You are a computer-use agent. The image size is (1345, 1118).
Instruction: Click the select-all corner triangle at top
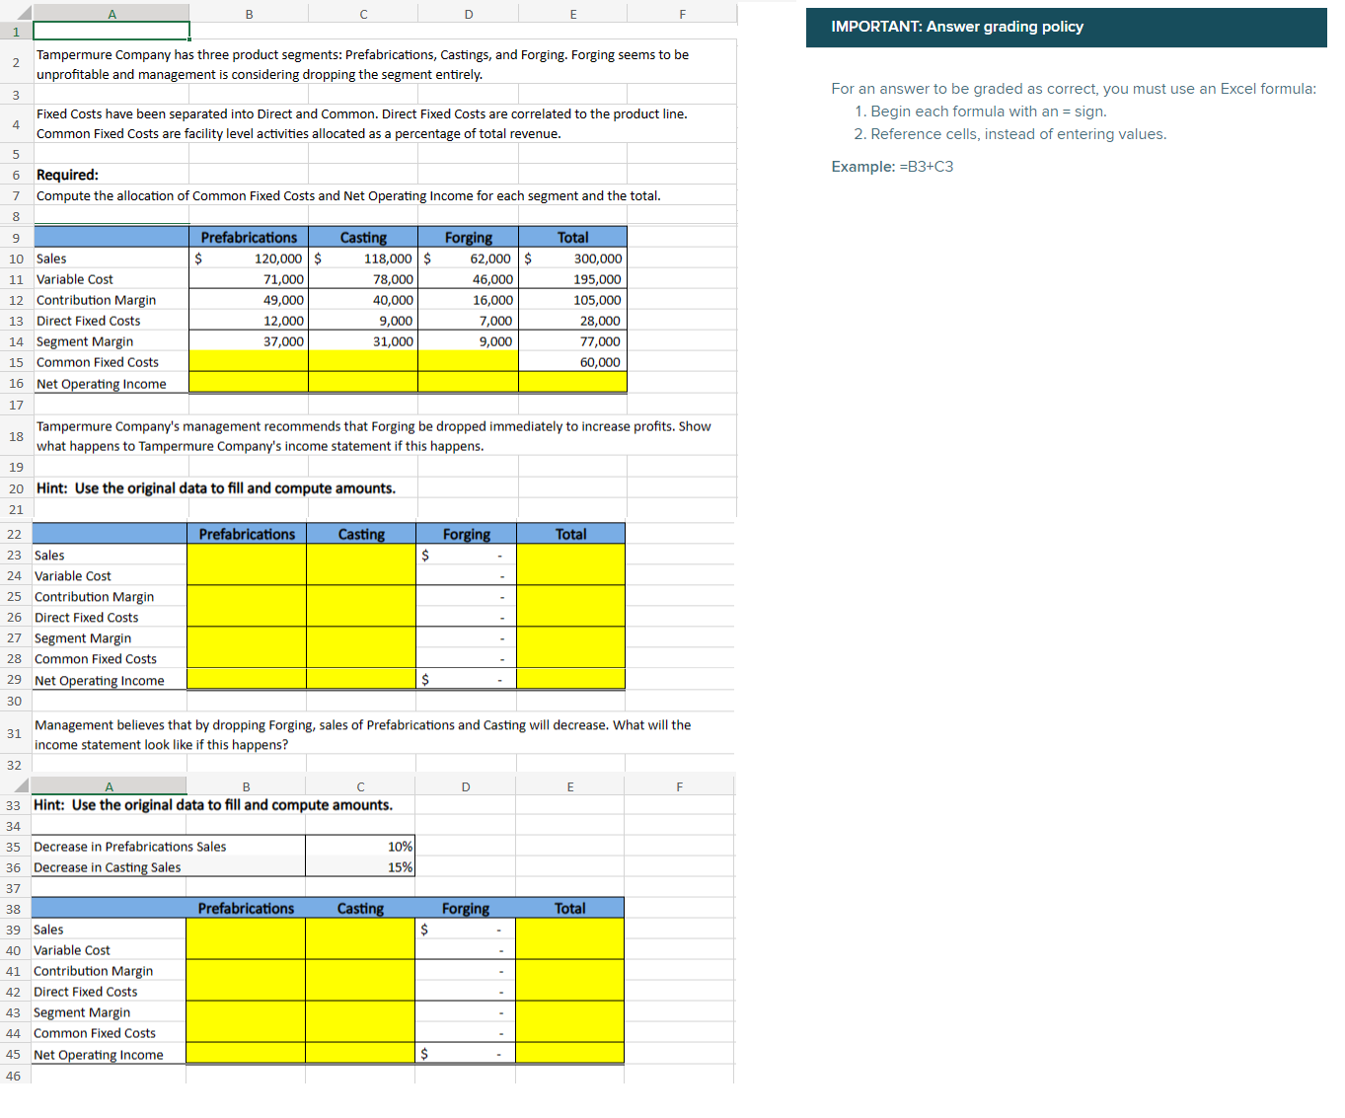(17, 13)
